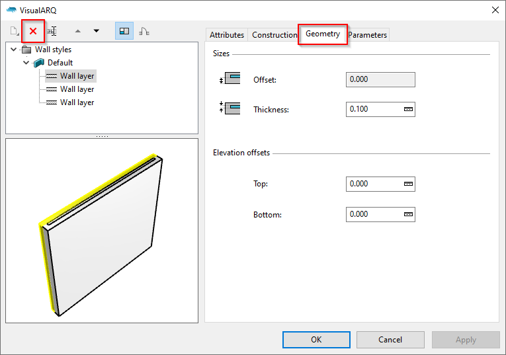
Task: Click the Thickness: label
Action: [271, 110]
